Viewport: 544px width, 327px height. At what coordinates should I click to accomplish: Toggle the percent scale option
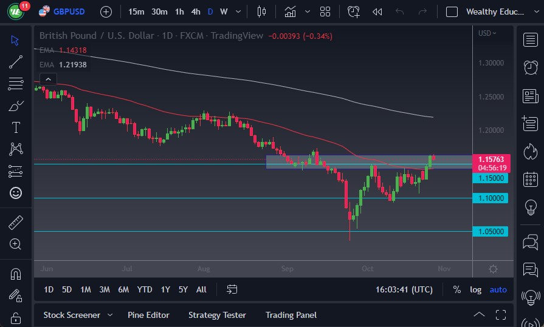click(x=456, y=289)
